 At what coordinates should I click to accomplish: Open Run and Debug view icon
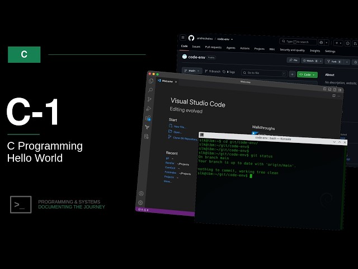coord(149,108)
